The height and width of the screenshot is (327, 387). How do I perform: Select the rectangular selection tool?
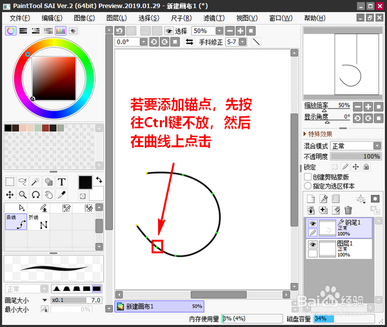[x=10, y=182]
